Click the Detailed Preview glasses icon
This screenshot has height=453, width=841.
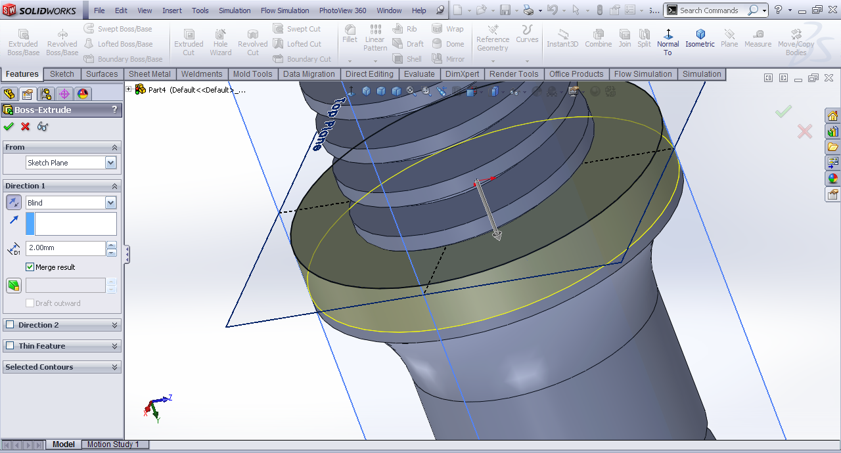click(43, 127)
